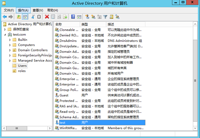Click the DnsAdmins group icon
This screenshot has width=200, height=138.
57,41
